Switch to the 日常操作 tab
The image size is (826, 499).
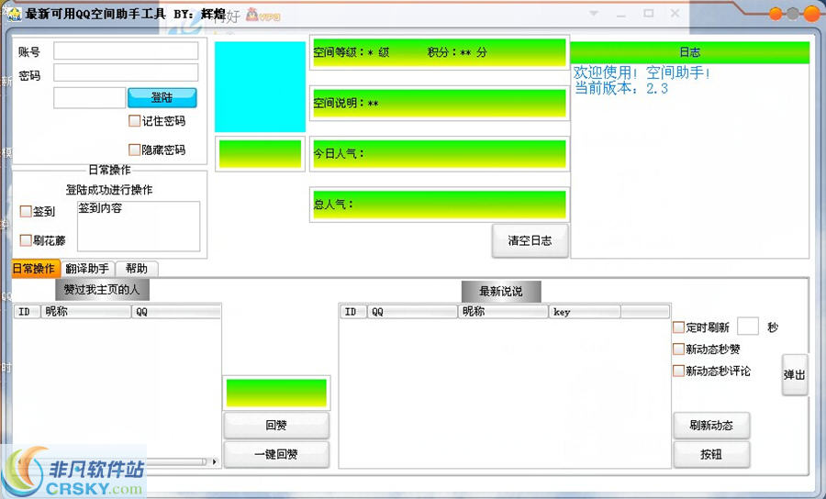[x=35, y=269]
